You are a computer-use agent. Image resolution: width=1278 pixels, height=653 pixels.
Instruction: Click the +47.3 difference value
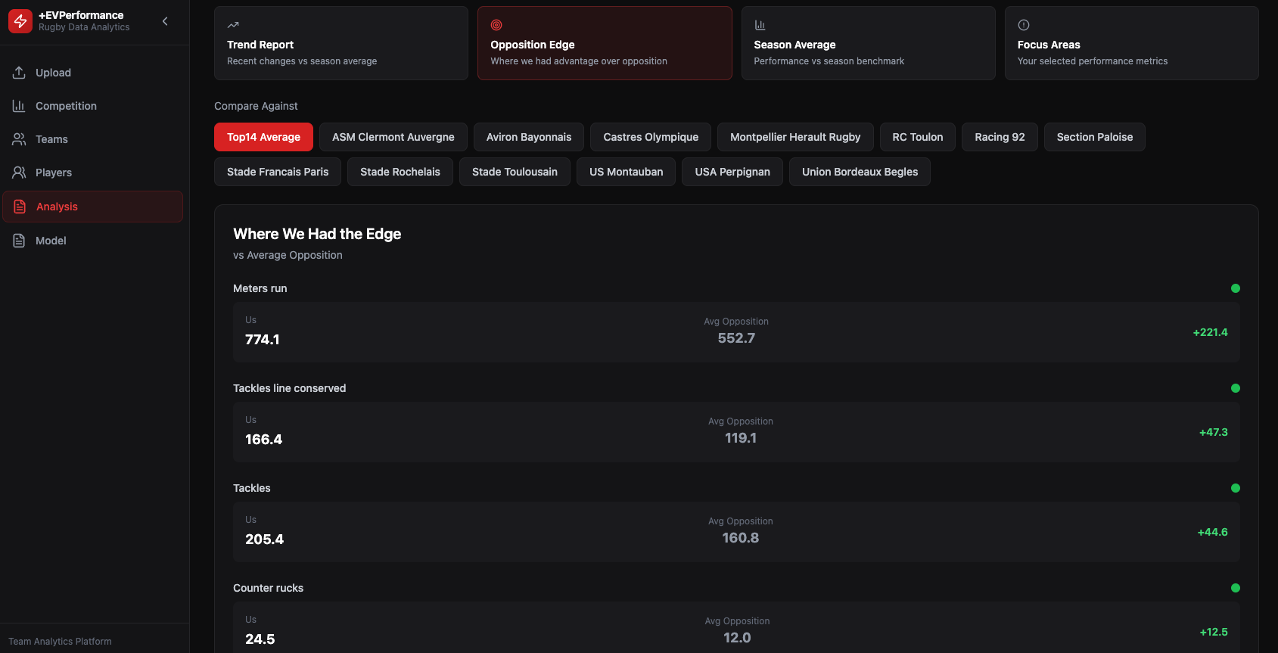click(x=1213, y=432)
